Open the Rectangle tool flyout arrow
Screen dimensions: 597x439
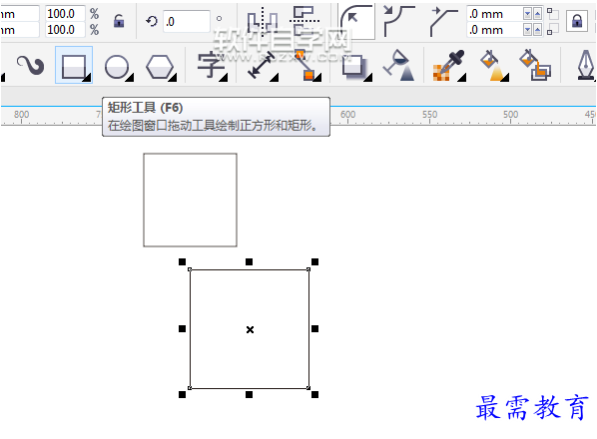tap(87, 78)
